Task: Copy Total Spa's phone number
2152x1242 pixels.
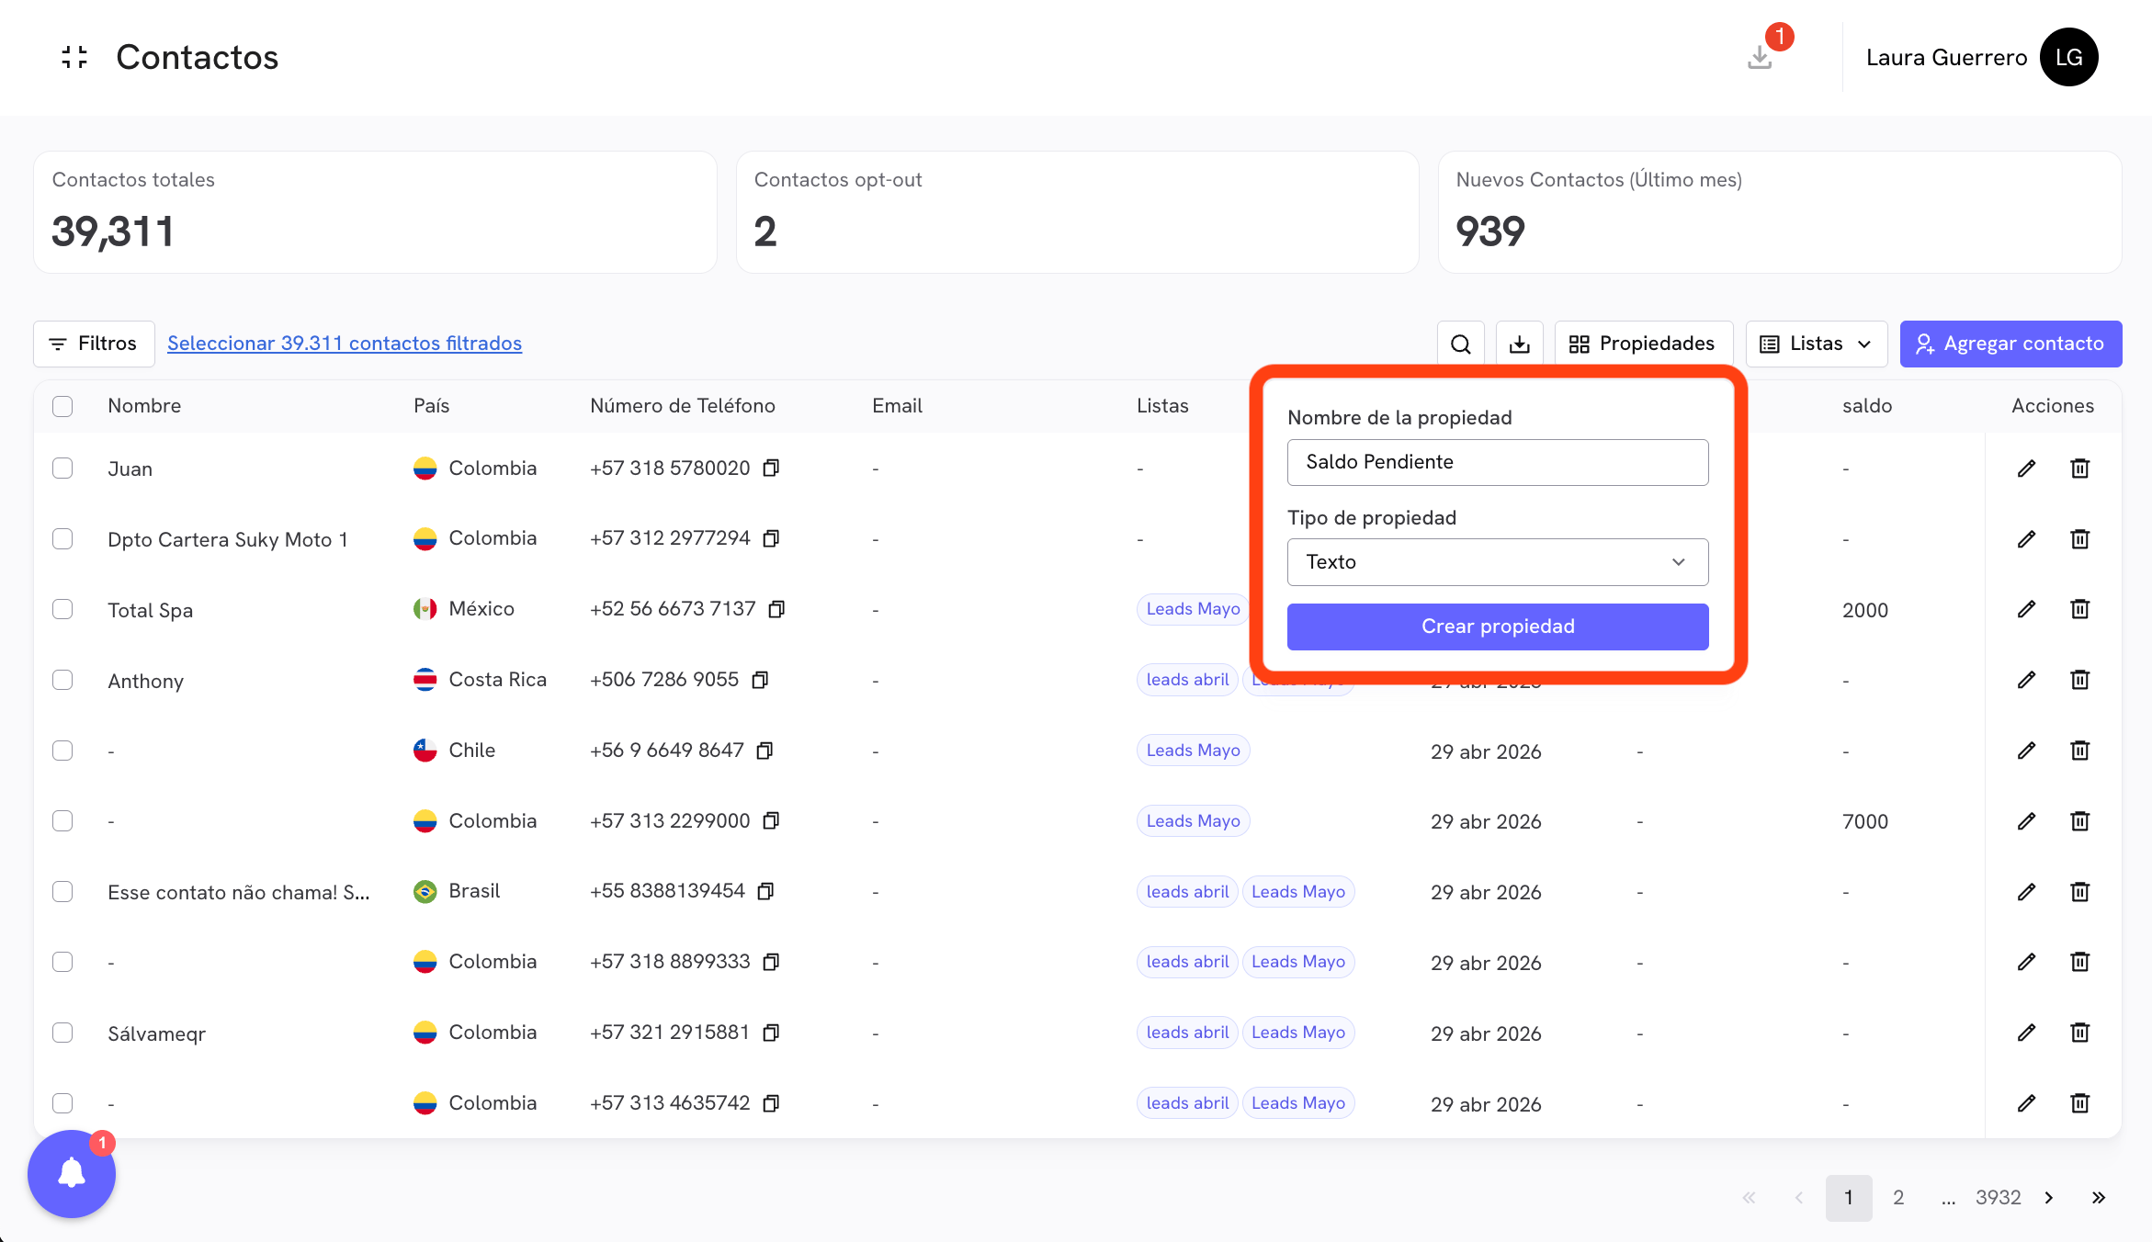Action: pos(777,609)
